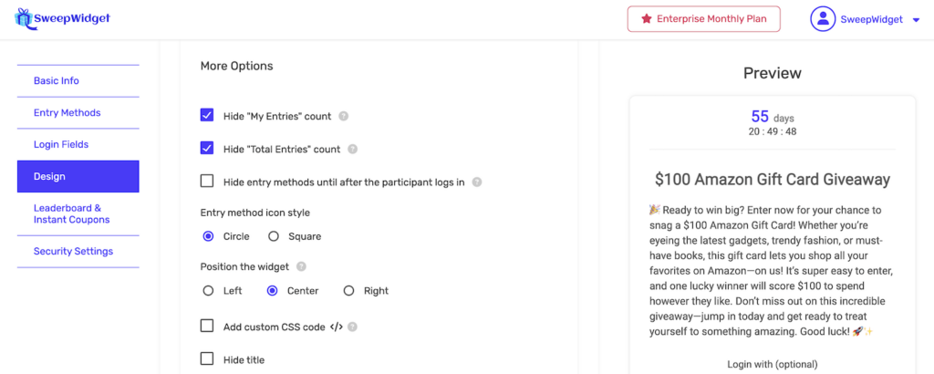Click help icon beside "Total Entries" count
The image size is (934, 374).
tap(353, 150)
